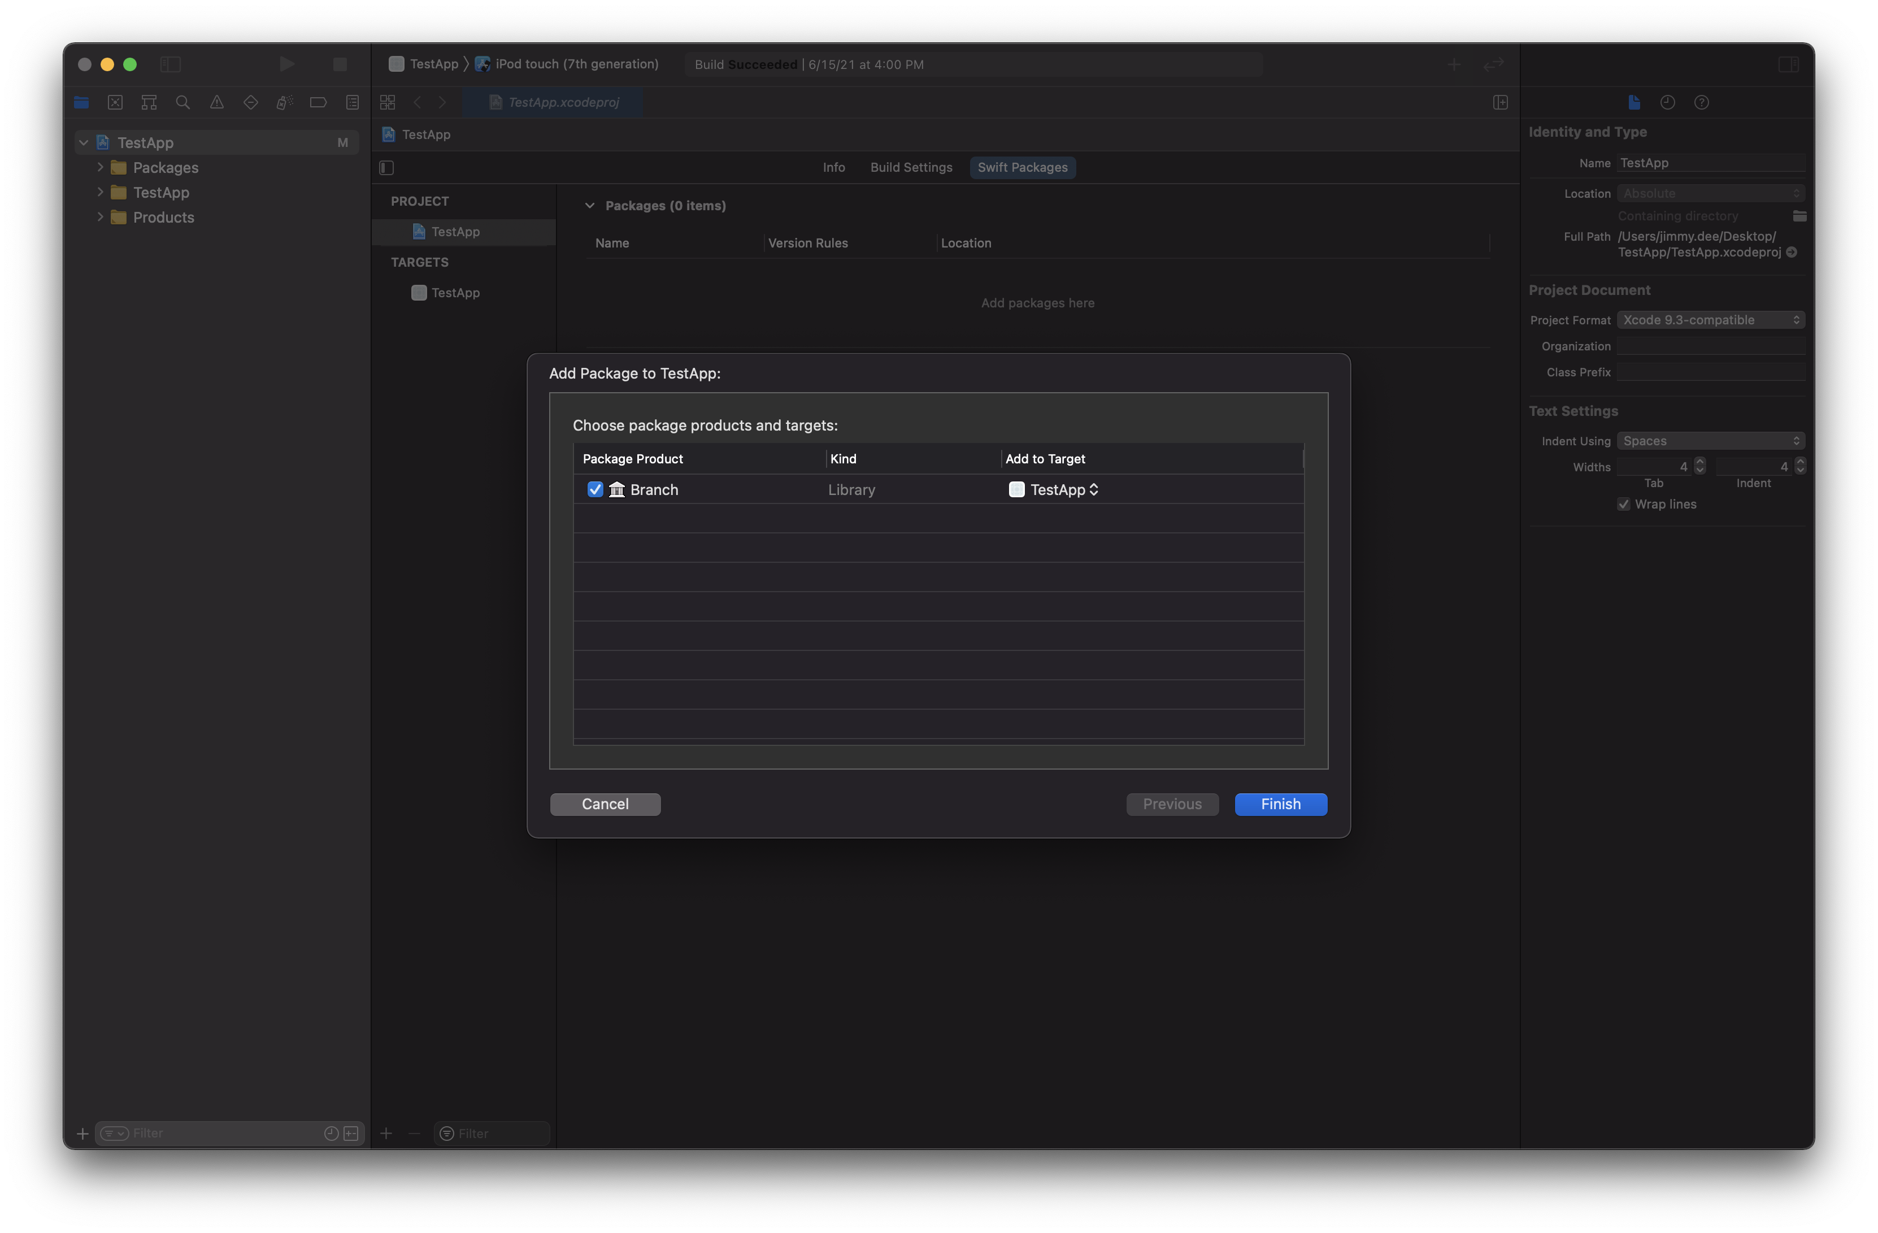
Task: Click the Package Product column header
Action: click(699, 459)
